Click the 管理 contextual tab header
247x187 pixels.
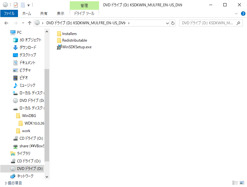point(84,5)
